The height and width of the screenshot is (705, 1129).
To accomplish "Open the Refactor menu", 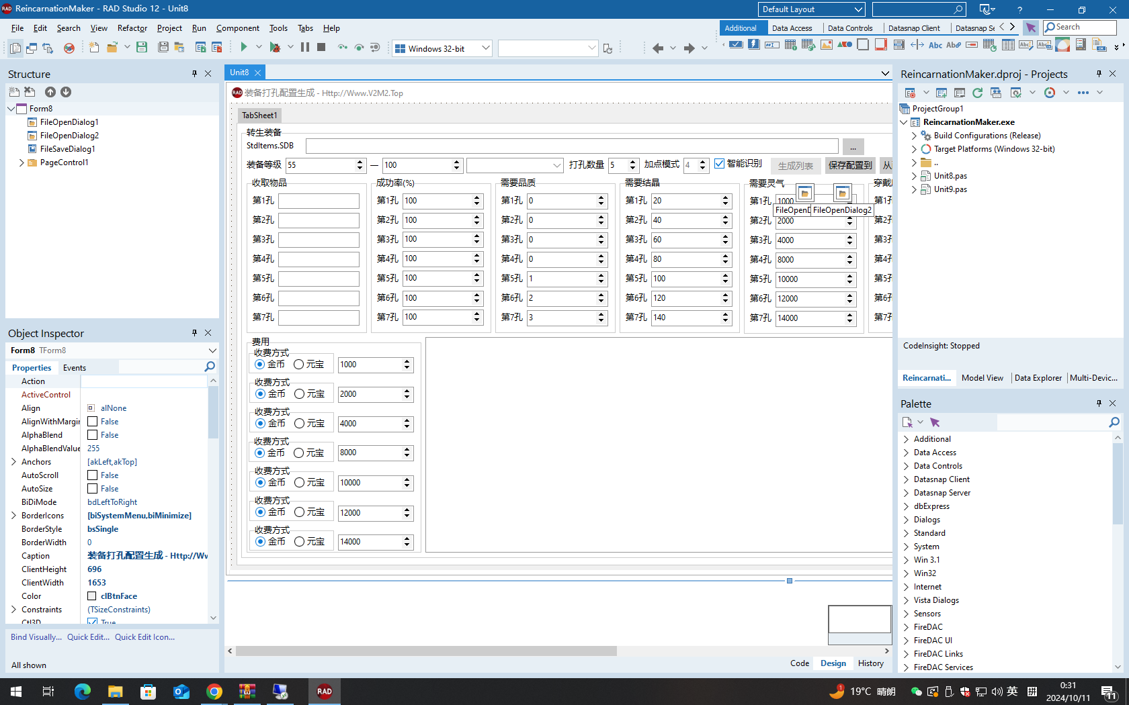I will pyautogui.click(x=132, y=28).
